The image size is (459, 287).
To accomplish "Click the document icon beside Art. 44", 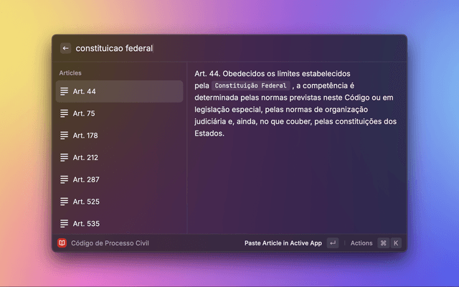I will (x=65, y=92).
